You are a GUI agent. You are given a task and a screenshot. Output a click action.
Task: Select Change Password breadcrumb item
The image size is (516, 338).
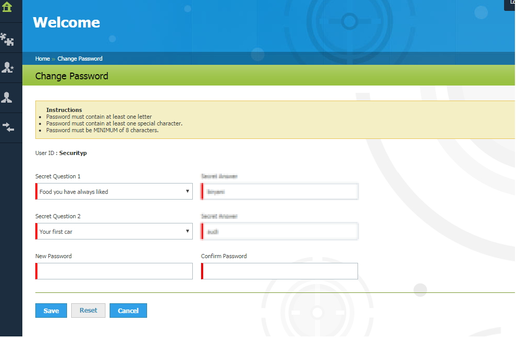80,59
